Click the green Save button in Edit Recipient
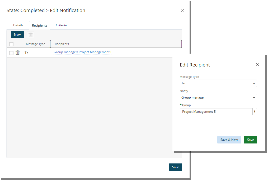 [x=250, y=140]
